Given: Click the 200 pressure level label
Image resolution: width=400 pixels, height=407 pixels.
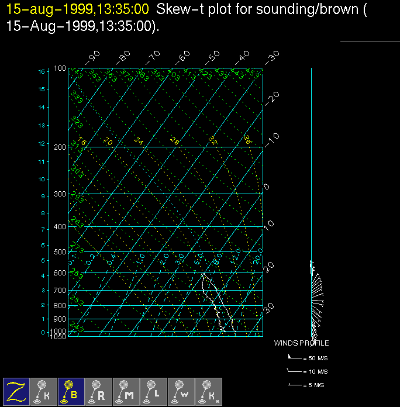Looking at the screenshot, I should click(x=60, y=147).
